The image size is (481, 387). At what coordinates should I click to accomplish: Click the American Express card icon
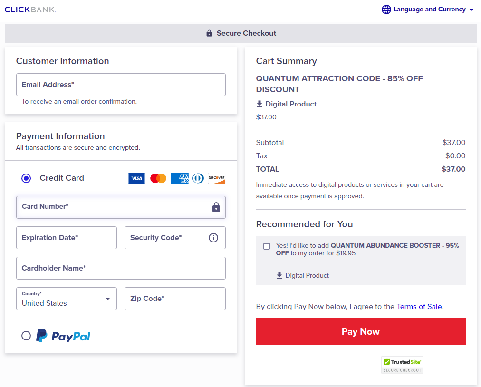180,178
